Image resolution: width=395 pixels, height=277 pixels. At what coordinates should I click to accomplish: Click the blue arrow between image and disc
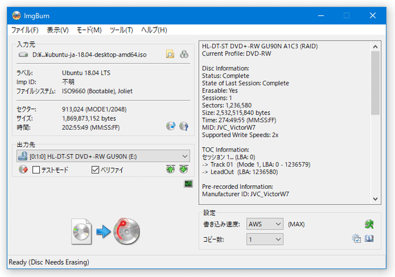103,231
